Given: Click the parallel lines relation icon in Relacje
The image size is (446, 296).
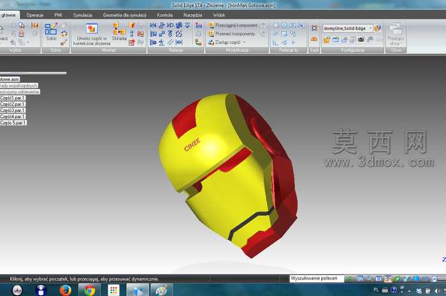Looking at the screenshot, I should click(x=170, y=42).
